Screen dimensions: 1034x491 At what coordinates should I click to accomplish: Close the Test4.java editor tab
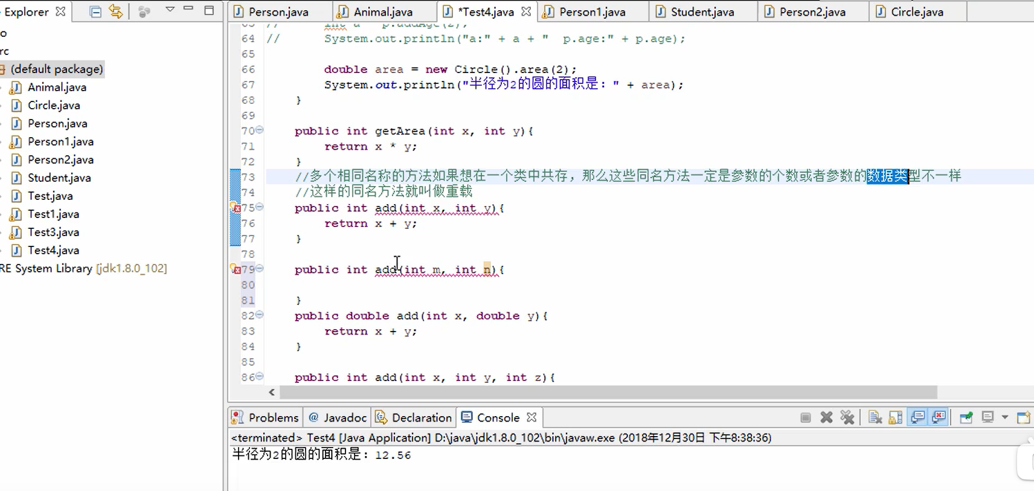526,11
